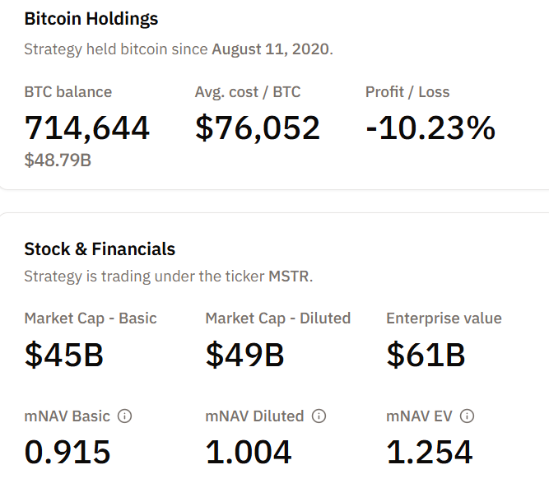Click the $61B enterprise value figure
The image size is (549, 488).
[x=426, y=355]
